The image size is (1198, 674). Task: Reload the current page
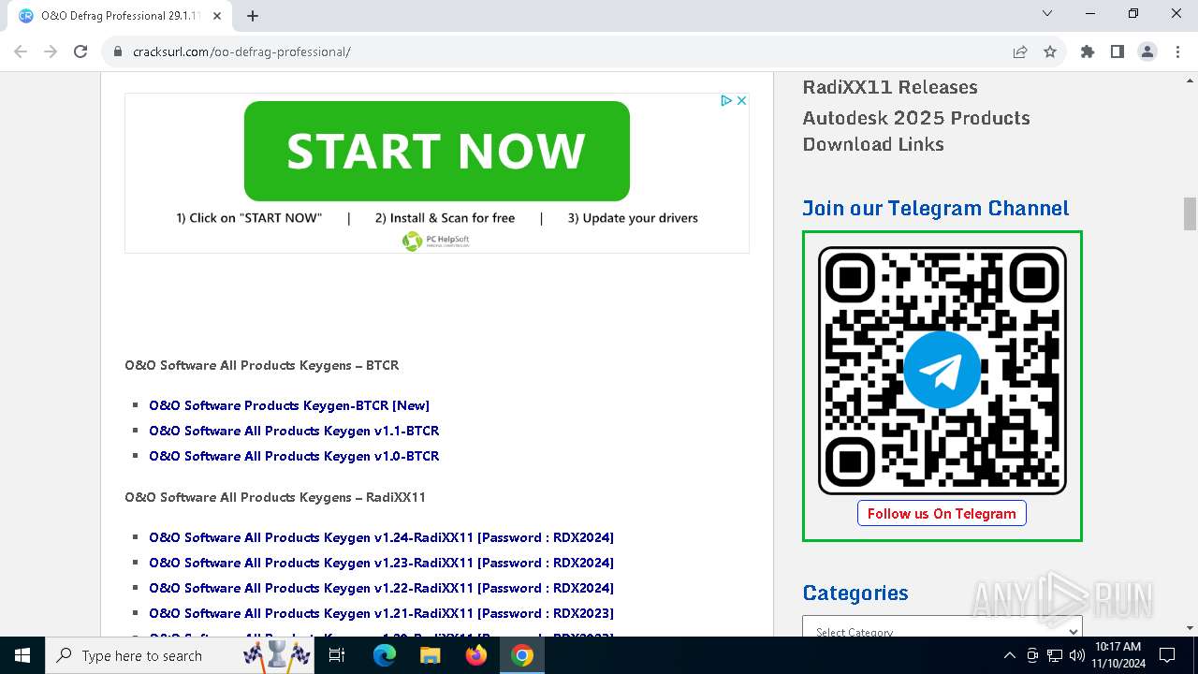(80, 51)
